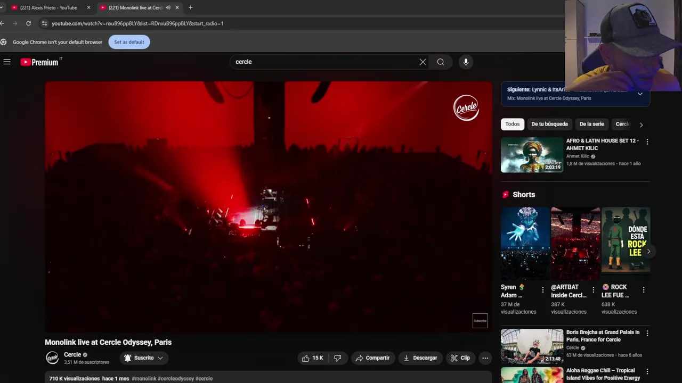
Task: Set Chrome as default browser button
Action: click(129, 42)
